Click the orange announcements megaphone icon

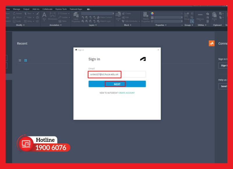[211, 43]
